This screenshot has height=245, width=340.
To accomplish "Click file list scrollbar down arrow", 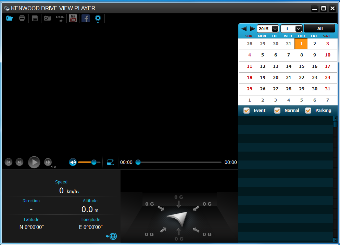I will 335,240.
